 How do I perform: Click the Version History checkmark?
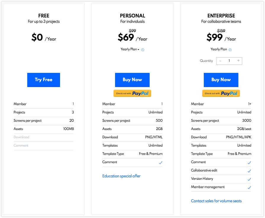click(x=249, y=179)
